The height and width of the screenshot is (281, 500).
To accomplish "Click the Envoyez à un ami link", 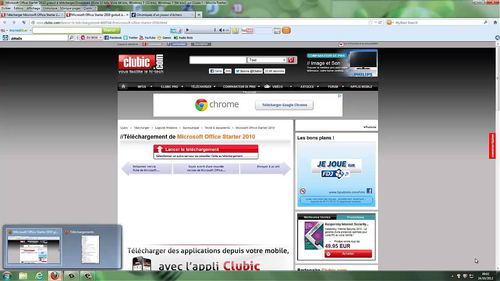I will 268,167.
